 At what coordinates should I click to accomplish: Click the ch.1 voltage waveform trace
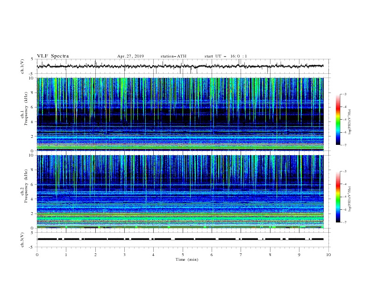point(180,66)
